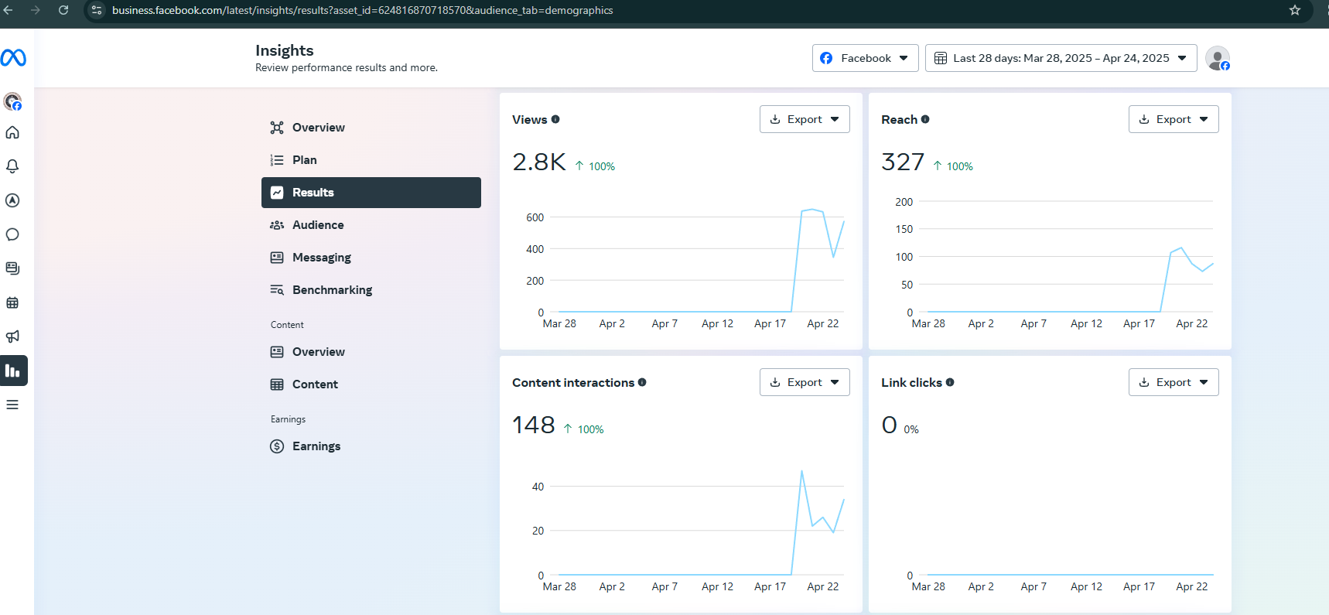The image size is (1329, 615).
Task: Open Notifications bell icon
Action: pyautogui.click(x=12, y=166)
